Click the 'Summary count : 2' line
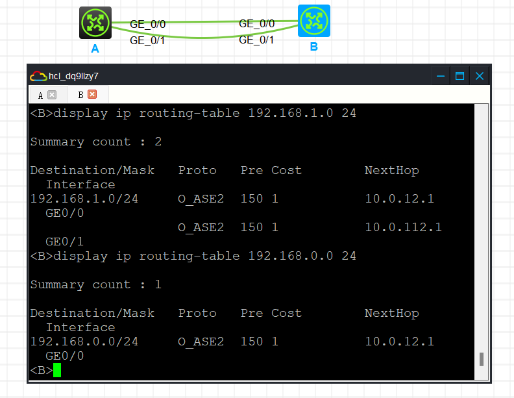This screenshot has height=398, width=514. 96,142
